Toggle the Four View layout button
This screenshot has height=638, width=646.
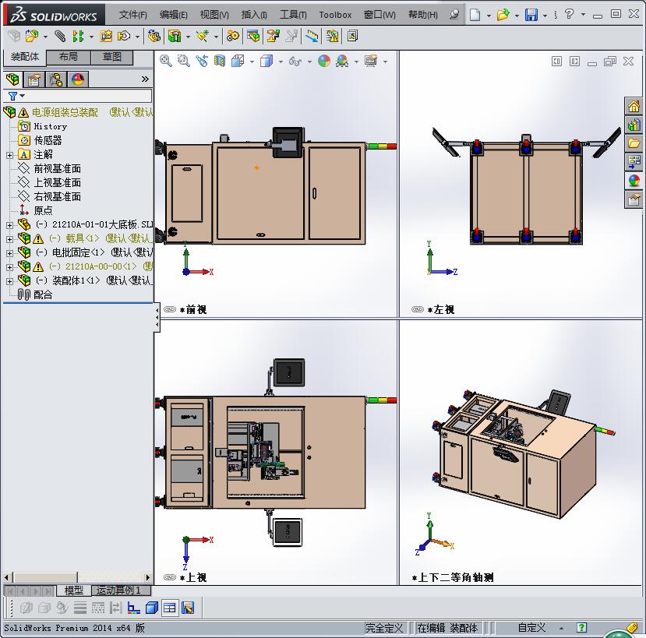point(170,608)
